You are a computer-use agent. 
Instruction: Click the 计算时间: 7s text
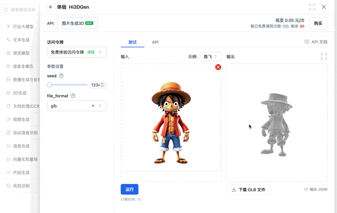131,200
